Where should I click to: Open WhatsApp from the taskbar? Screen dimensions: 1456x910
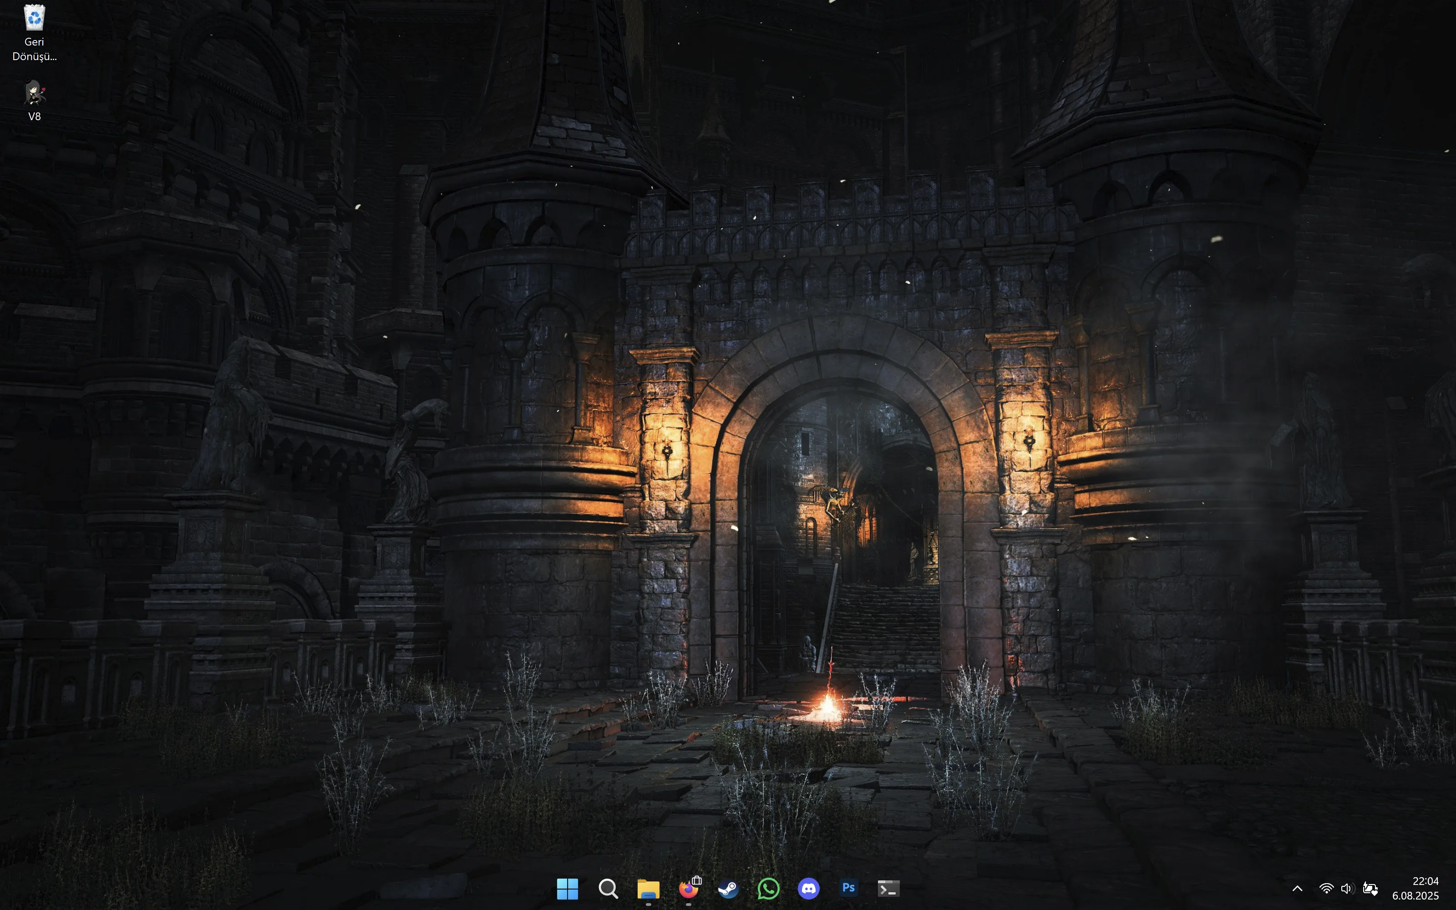(768, 888)
